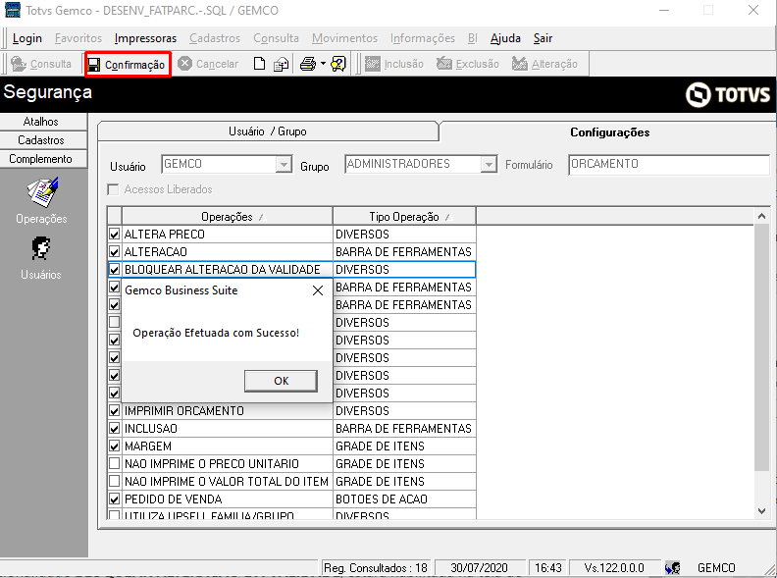
Task: Click the grid scrollbar down arrow
Action: tap(761, 511)
